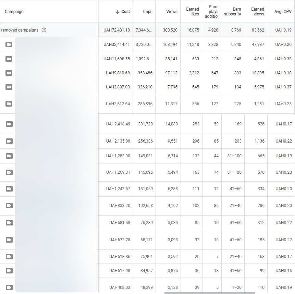Viewport: 295px width, 294px height.
Task: Click the video icon in the UAH617.08 row
Action: pyautogui.click(x=9, y=271)
